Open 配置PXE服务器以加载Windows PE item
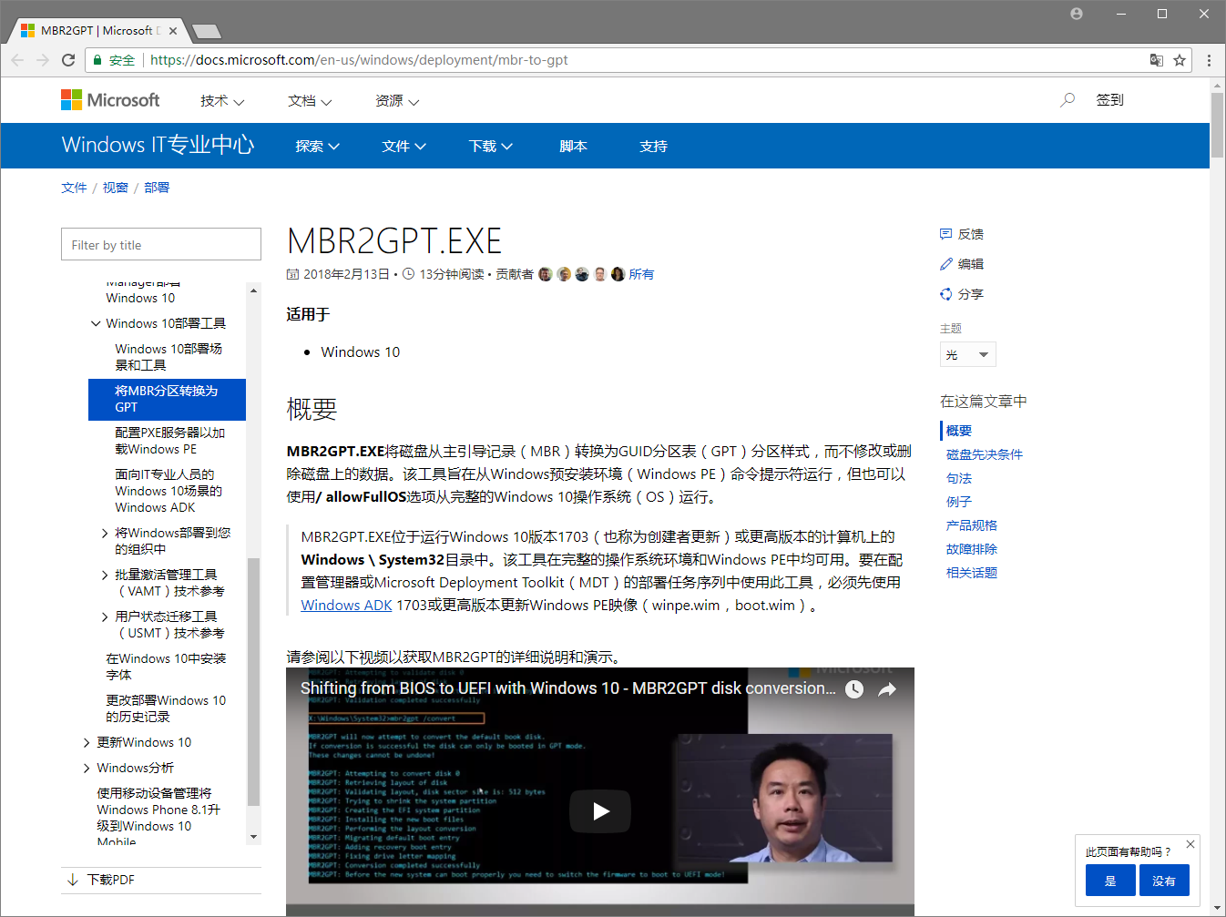Image resolution: width=1226 pixels, height=917 pixels. [169, 442]
